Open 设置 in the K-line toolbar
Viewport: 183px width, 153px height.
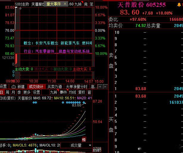tap(36, 92)
